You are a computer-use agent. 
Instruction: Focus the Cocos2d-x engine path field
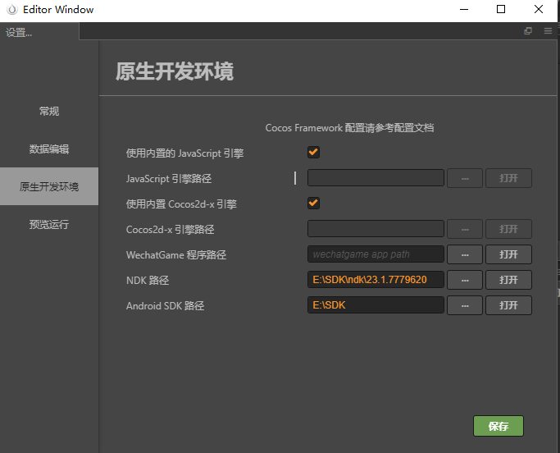376,229
